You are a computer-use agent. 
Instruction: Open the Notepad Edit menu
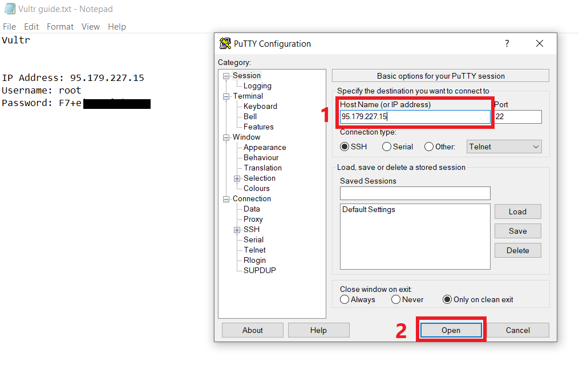(x=31, y=27)
